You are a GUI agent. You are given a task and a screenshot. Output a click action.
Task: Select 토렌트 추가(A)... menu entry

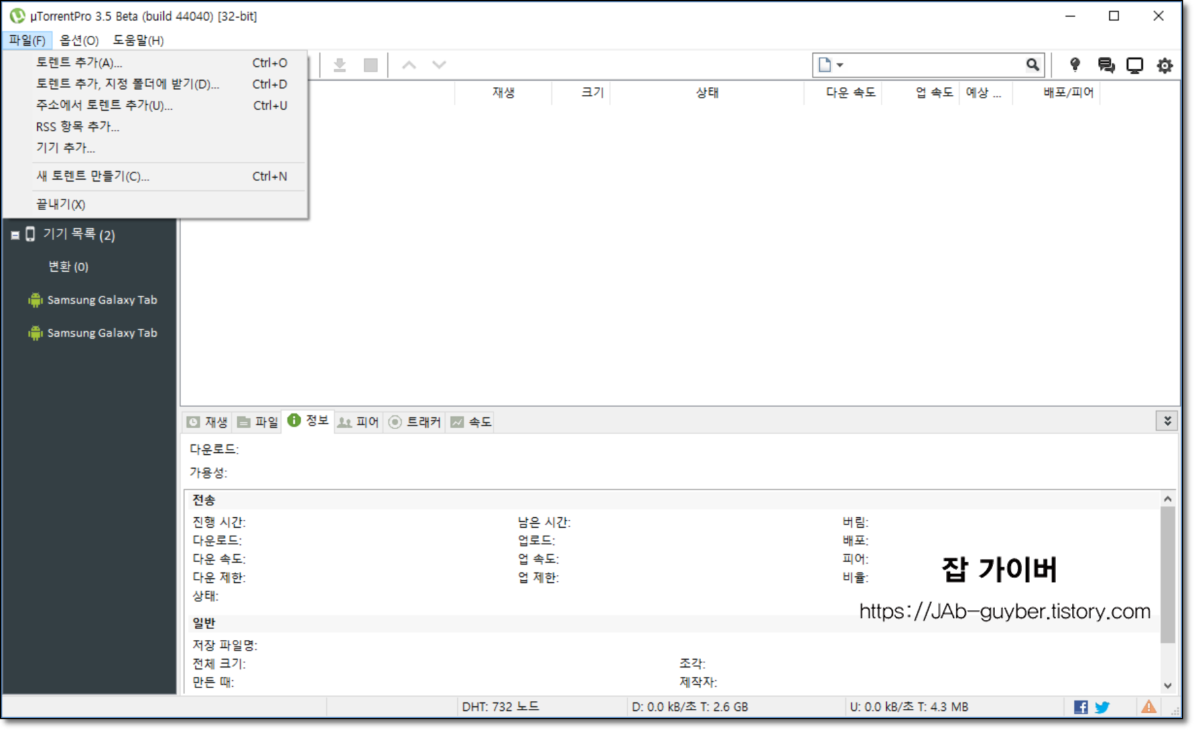(156, 63)
